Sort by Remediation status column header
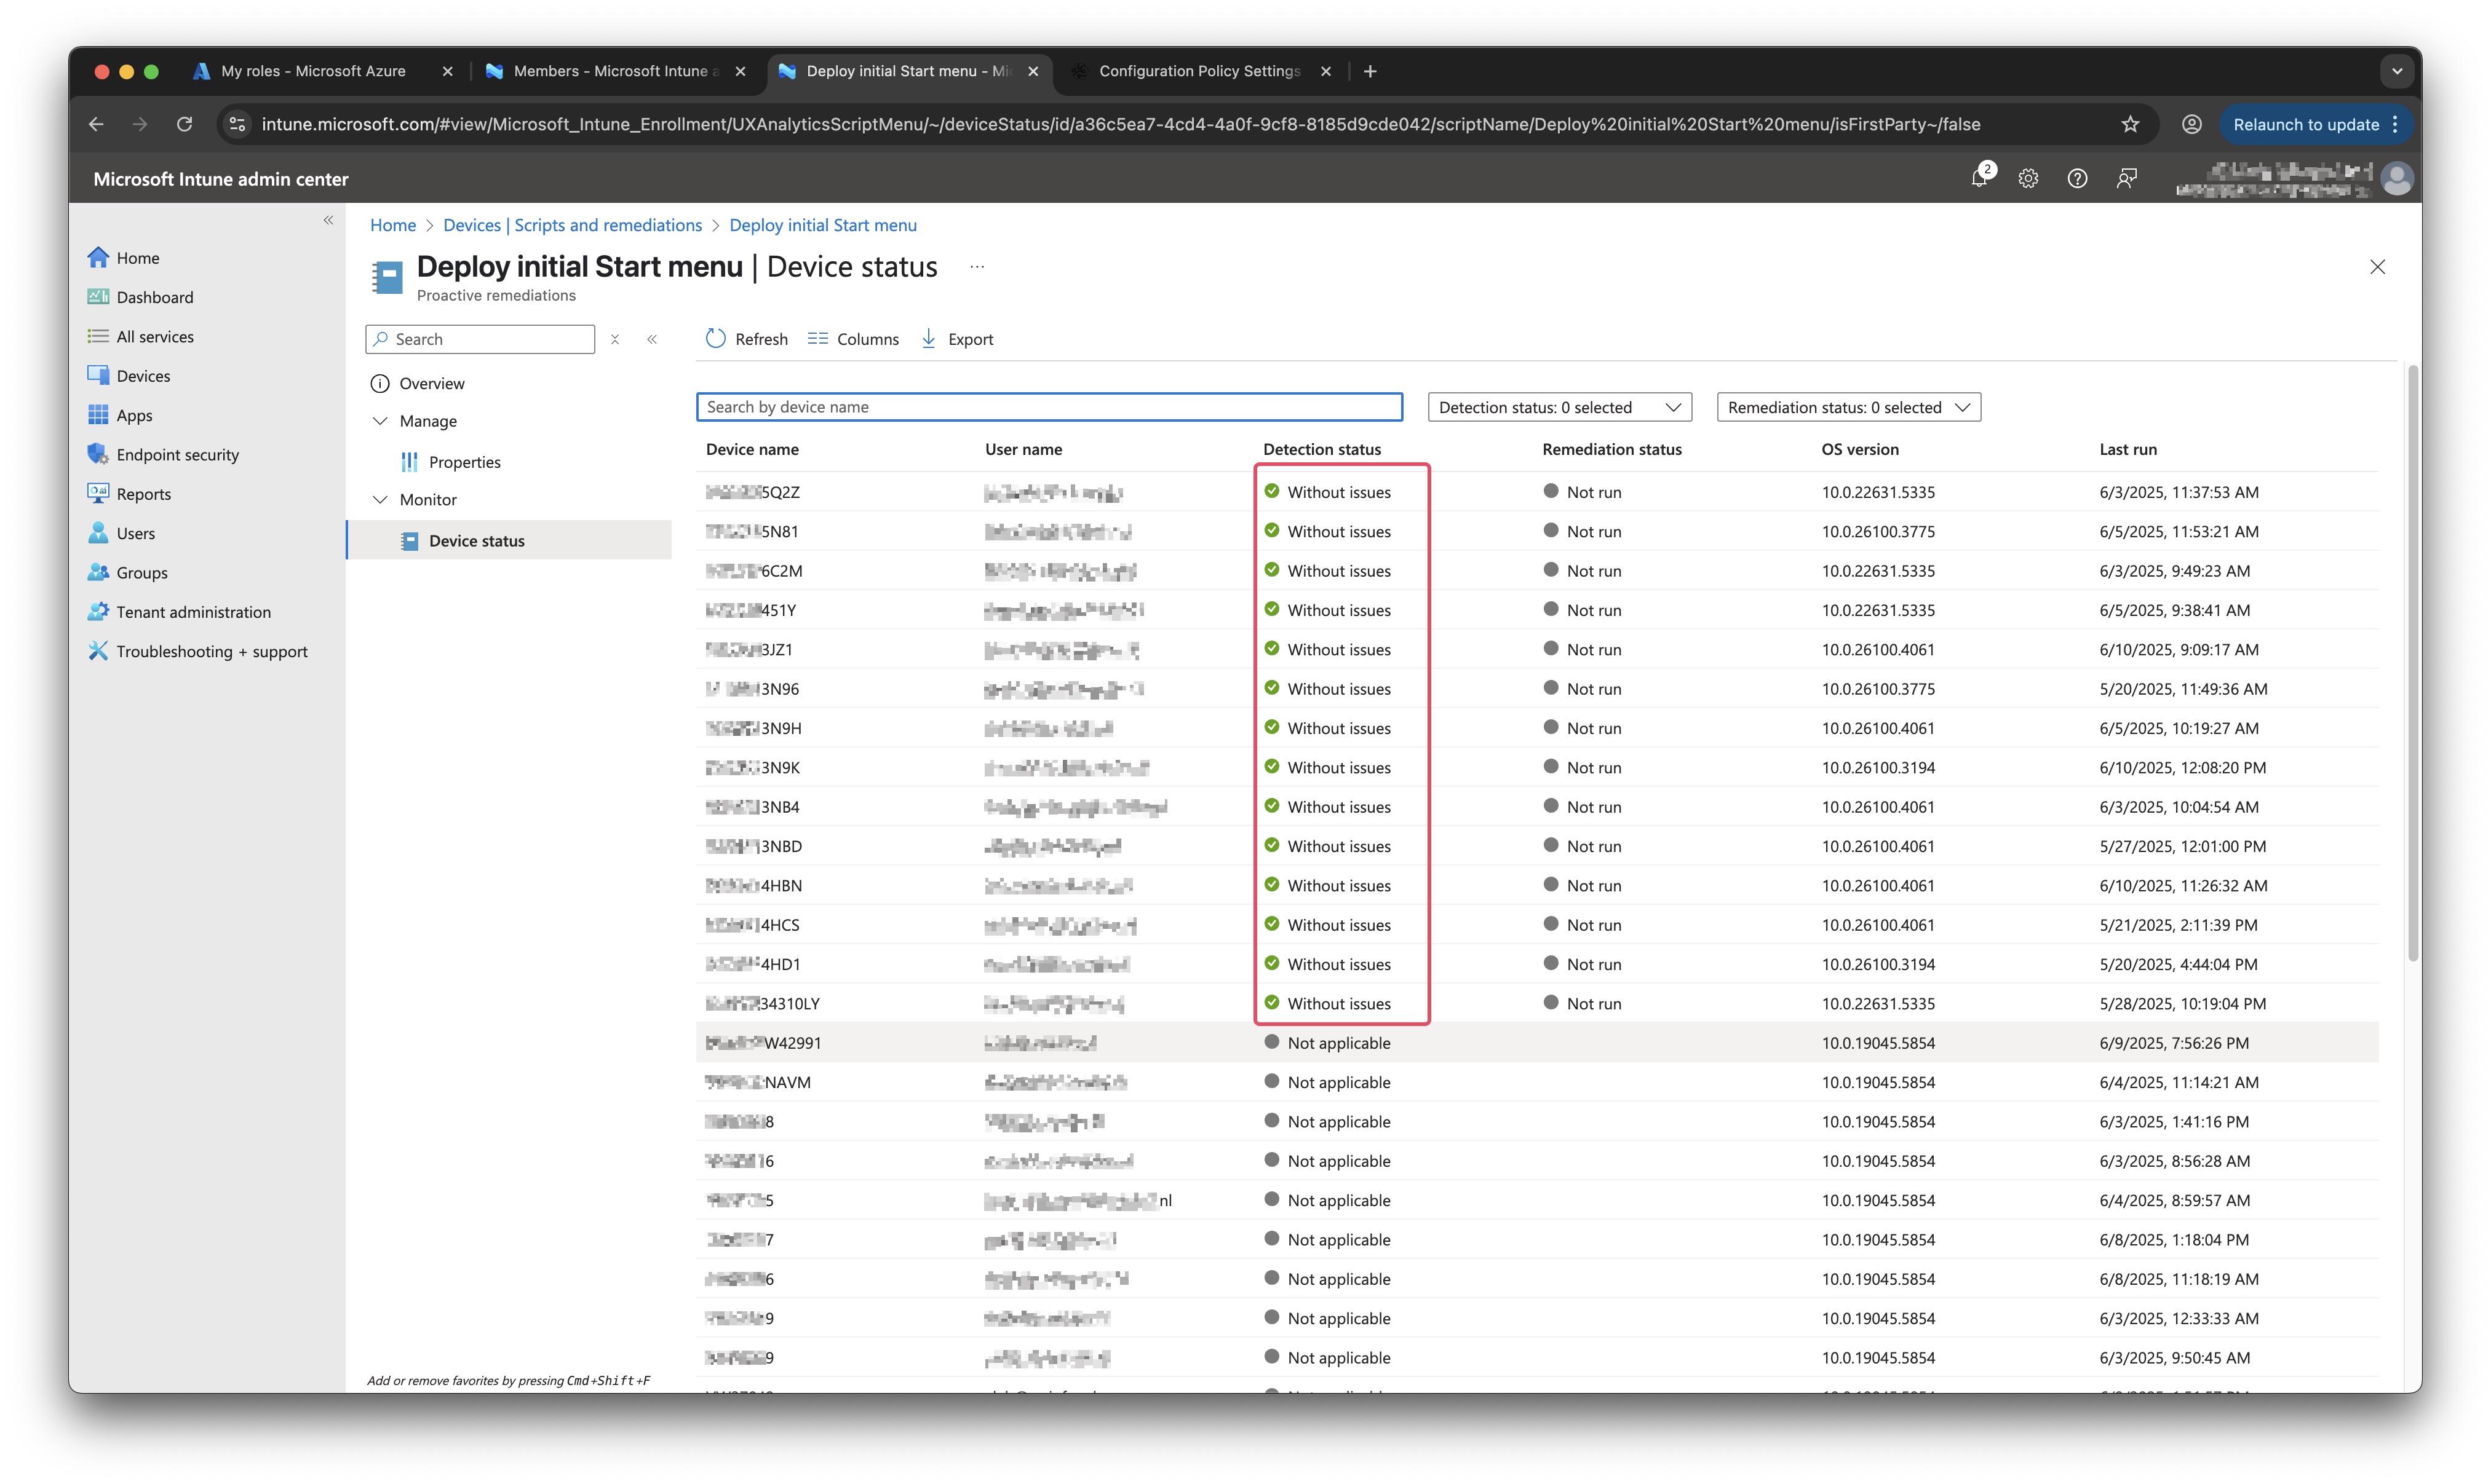 coord(1611,450)
